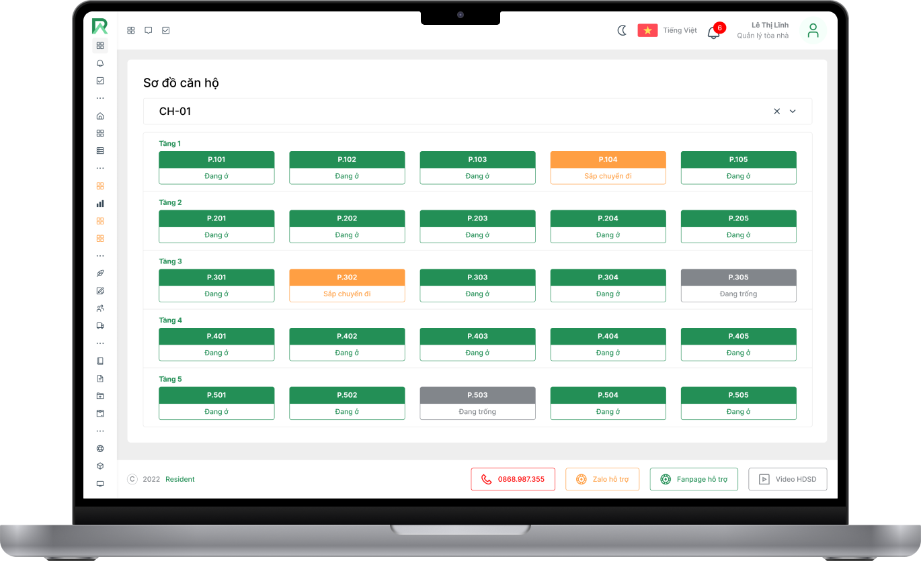Open the people group icon in sidebar

pos(100,308)
